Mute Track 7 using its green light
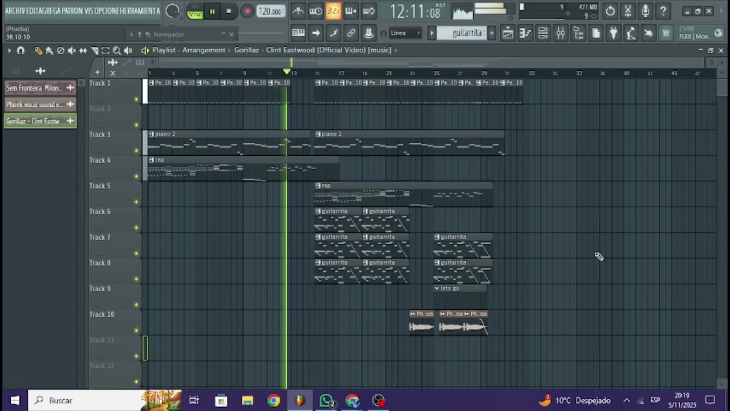This screenshot has width=730, height=411. (136, 253)
